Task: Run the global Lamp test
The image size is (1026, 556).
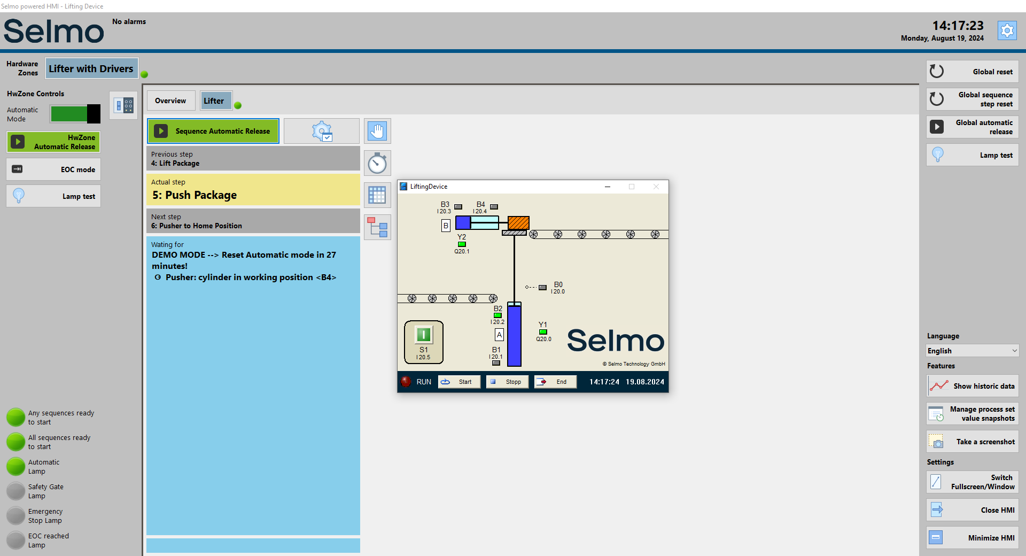Action: click(x=972, y=155)
